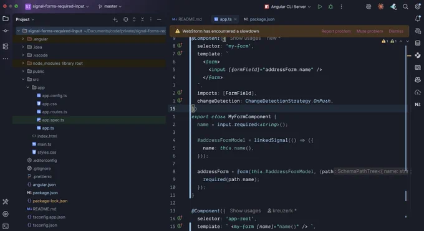
Task: Dismiss the slowdown warning
Action: [396, 31]
